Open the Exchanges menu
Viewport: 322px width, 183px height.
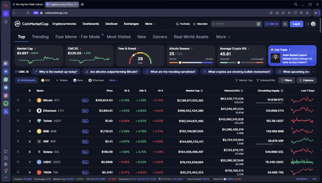click(x=131, y=24)
